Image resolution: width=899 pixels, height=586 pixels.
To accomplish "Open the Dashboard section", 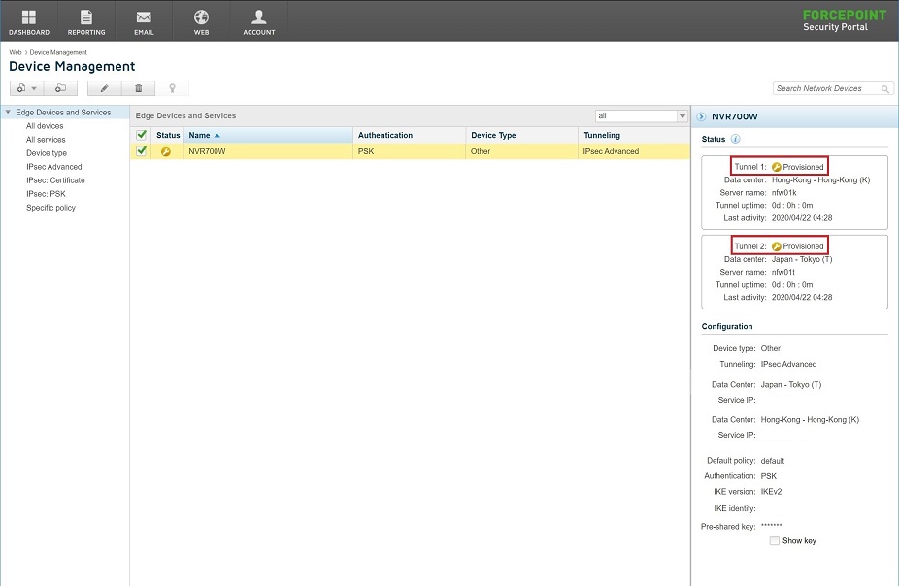I will [x=28, y=21].
